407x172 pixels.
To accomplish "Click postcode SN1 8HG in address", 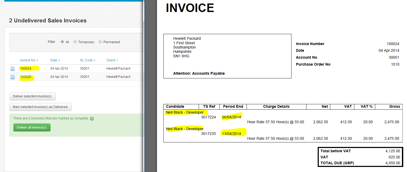I will coord(181,56).
